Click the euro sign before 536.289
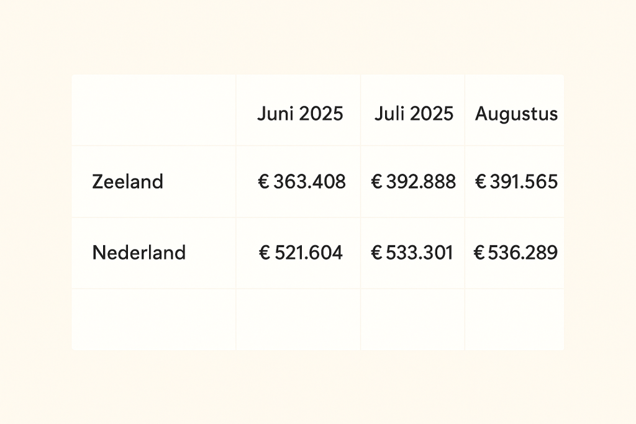 [479, 253]
